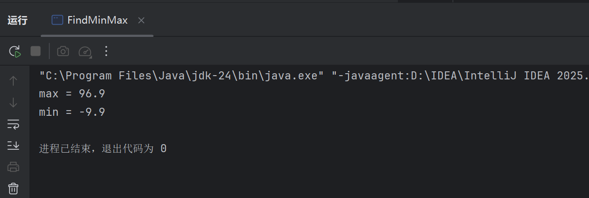The width and height of the screenshot is (589, 198).
Task: Open the more options vertical dots menu
Action: [106, 51]
